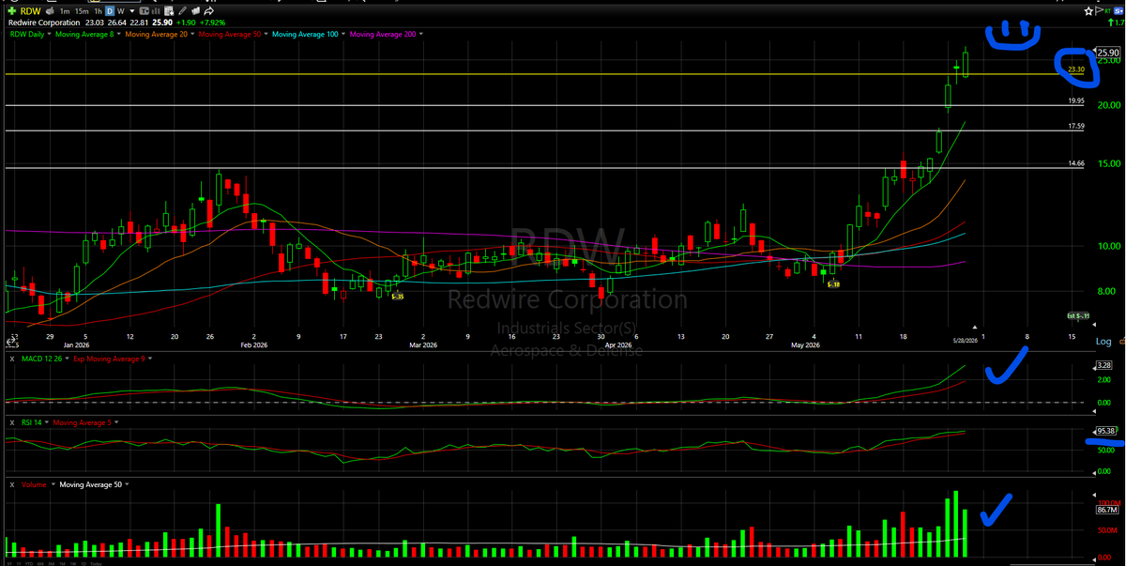Select the 1M range button
Image resolution: width=1126 pixels, height=566 pixels.
tap(62, 563)
